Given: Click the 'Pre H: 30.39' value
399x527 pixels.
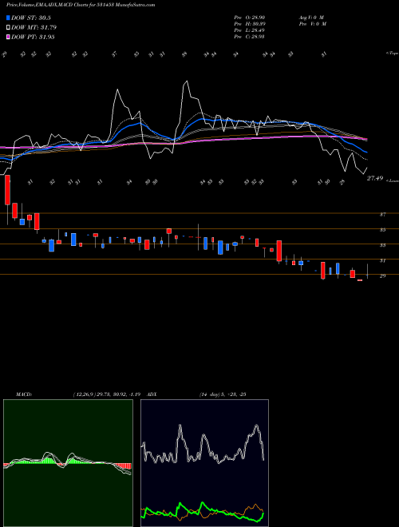Looking at the screenshot, I should tap(249, 24).
